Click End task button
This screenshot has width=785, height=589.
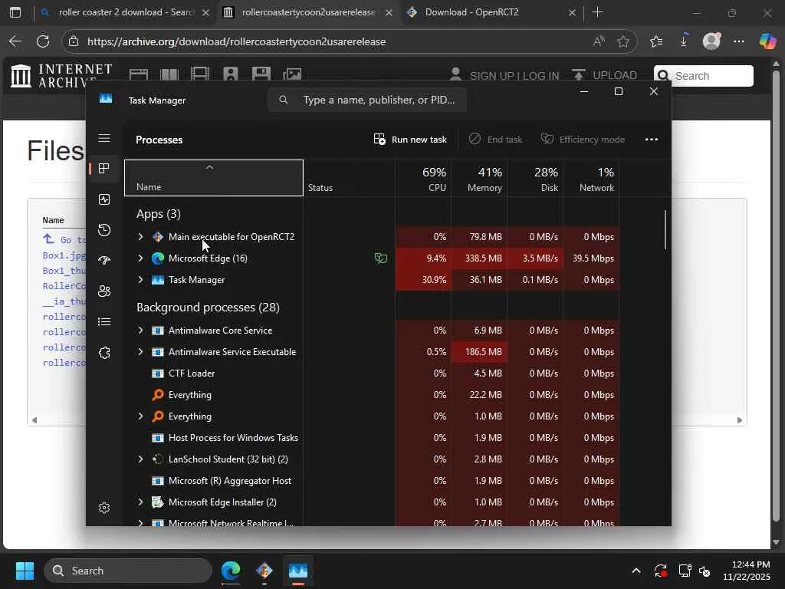[496, 140]
